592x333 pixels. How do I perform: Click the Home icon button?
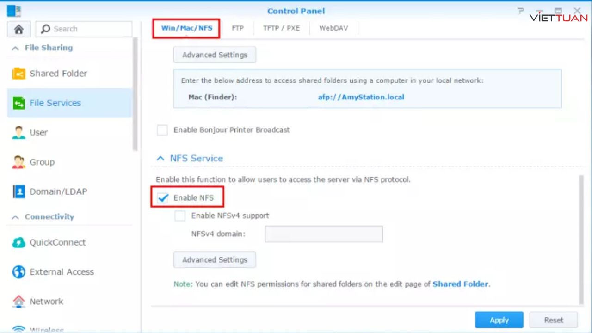coord(19,29)
